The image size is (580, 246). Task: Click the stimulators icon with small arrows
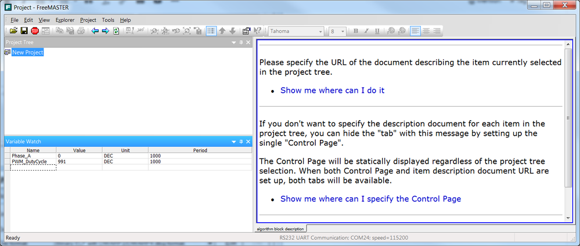140,31
